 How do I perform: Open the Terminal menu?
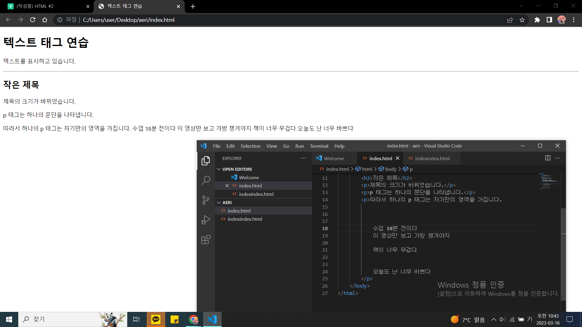[319, 146]
